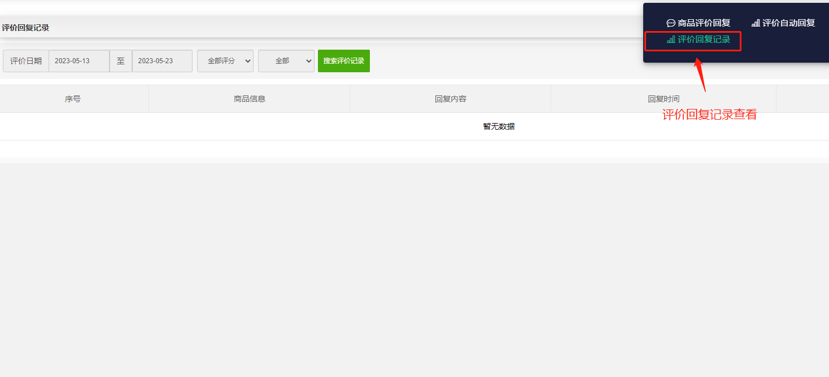This screenshot has width=829, height=377.
Task: Click the start date field 2023-05-13
Action: [x=79, y=61]
